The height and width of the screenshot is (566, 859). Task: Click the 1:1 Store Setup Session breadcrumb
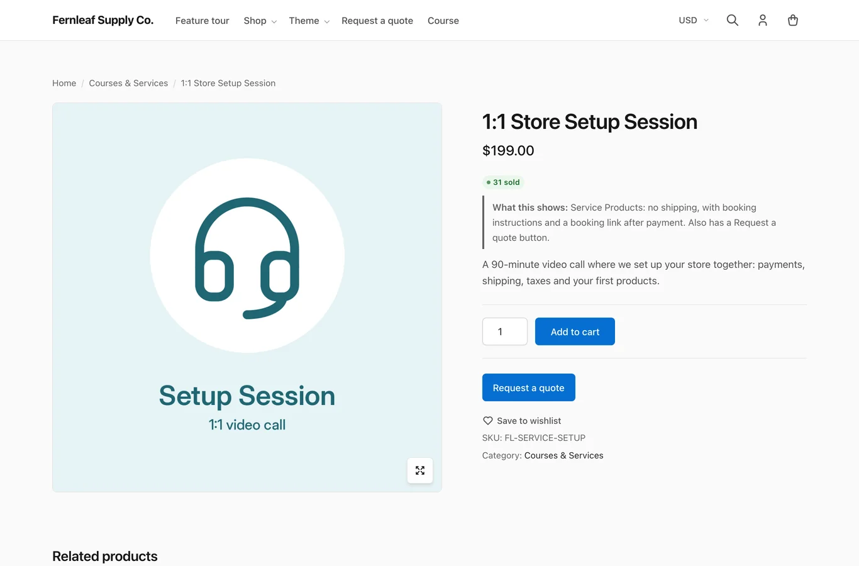click(x=228, y=83)
